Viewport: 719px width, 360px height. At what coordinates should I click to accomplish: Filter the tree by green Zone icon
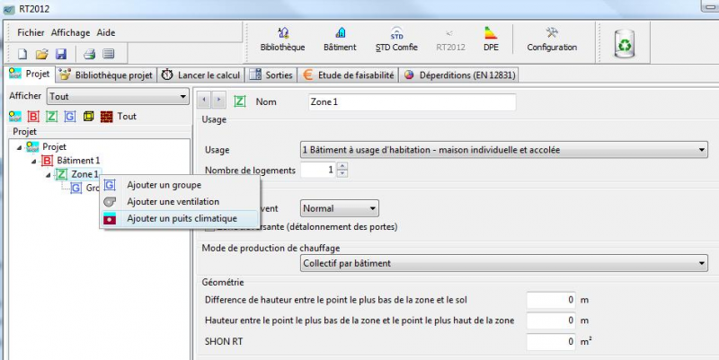51,116
